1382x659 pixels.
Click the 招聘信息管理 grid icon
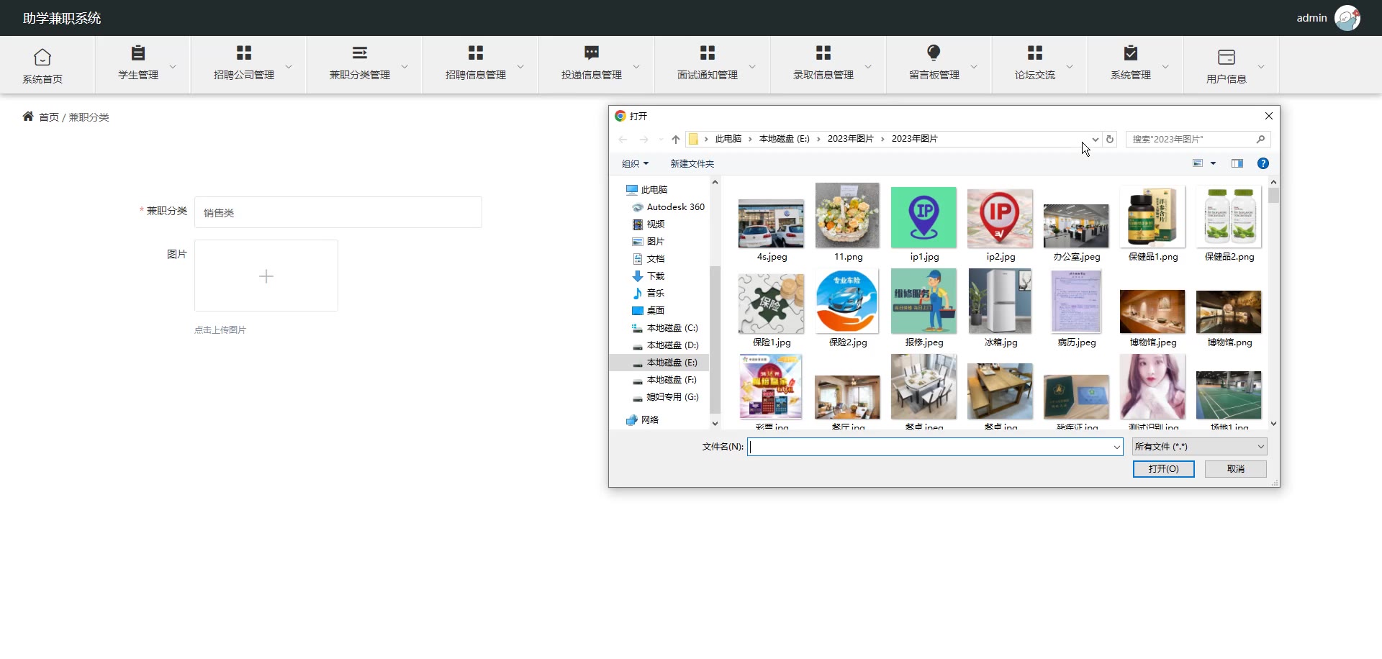point(476,53)
